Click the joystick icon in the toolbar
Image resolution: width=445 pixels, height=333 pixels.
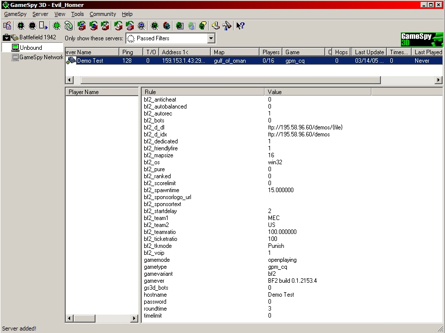tap(215, 26)
